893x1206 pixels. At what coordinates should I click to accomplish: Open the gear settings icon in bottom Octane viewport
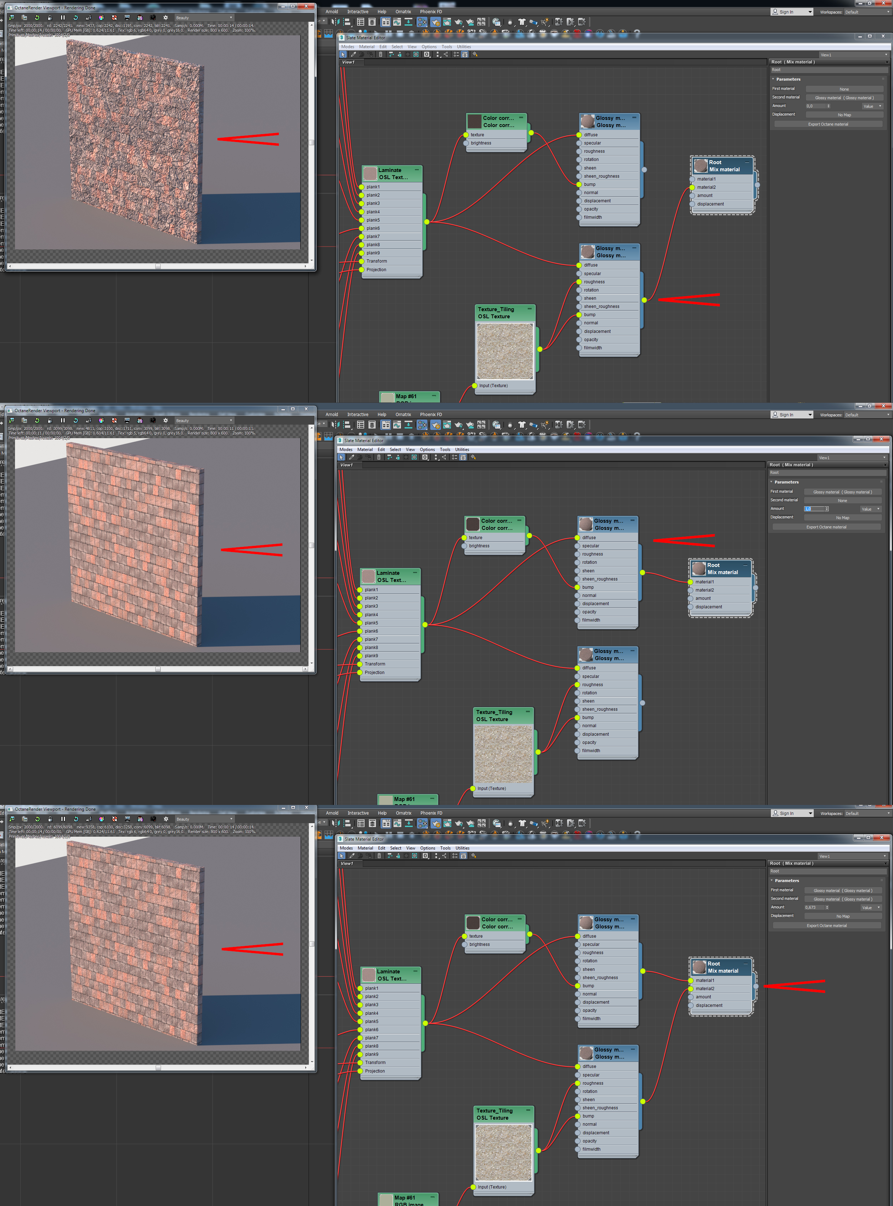click(x=166, y=819)
